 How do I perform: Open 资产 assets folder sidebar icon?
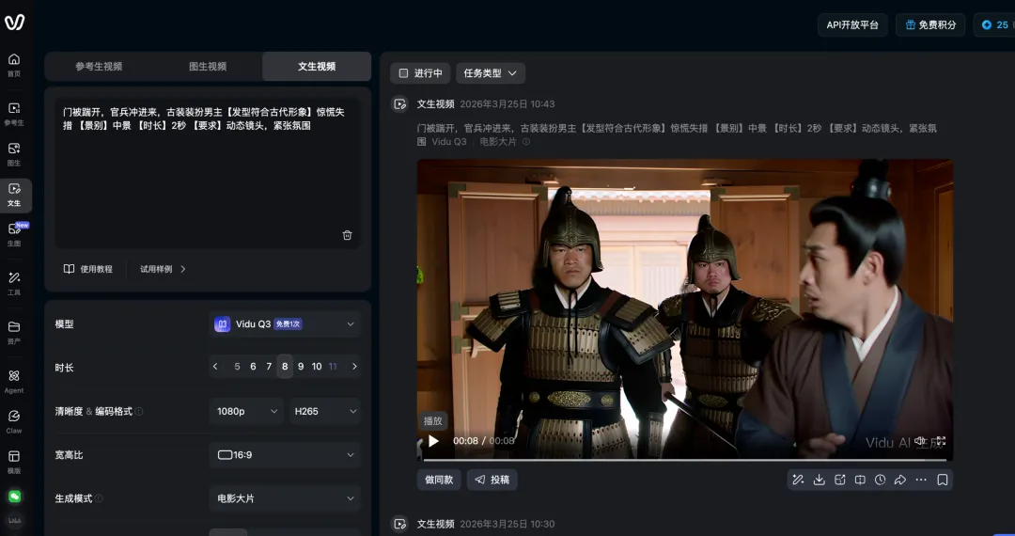coord(13,332)
